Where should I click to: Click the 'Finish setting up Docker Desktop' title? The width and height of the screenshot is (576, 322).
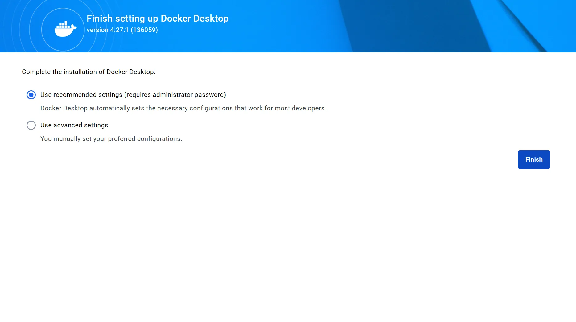point(157,19)
